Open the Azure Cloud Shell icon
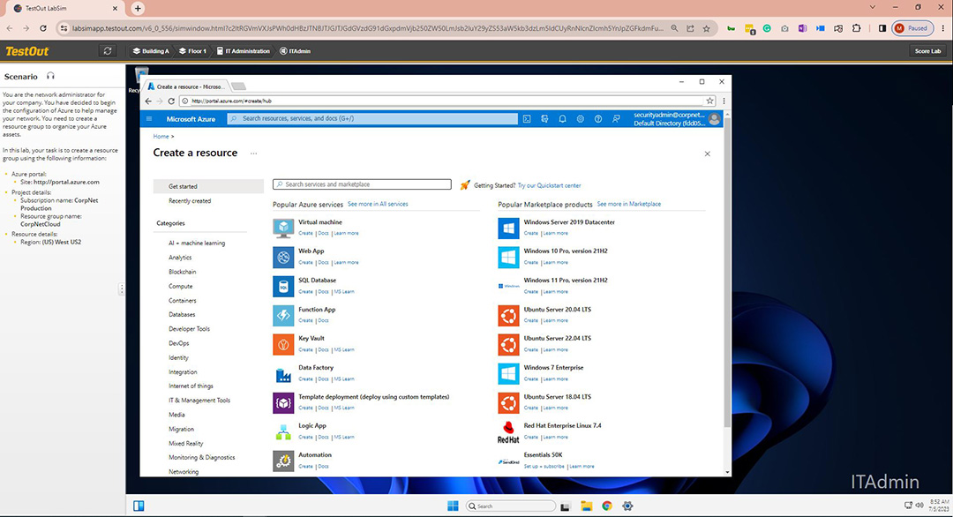This screenshot has width=953, height=517. (x=527, y=118)
